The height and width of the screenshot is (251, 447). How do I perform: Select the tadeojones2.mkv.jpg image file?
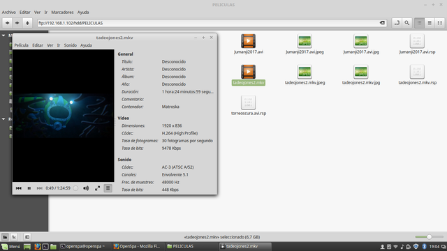361,75
